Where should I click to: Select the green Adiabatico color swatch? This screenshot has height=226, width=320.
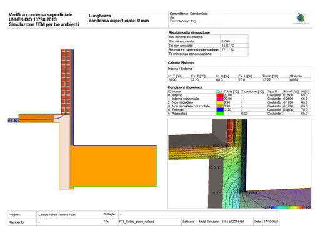tap(220, 114)
